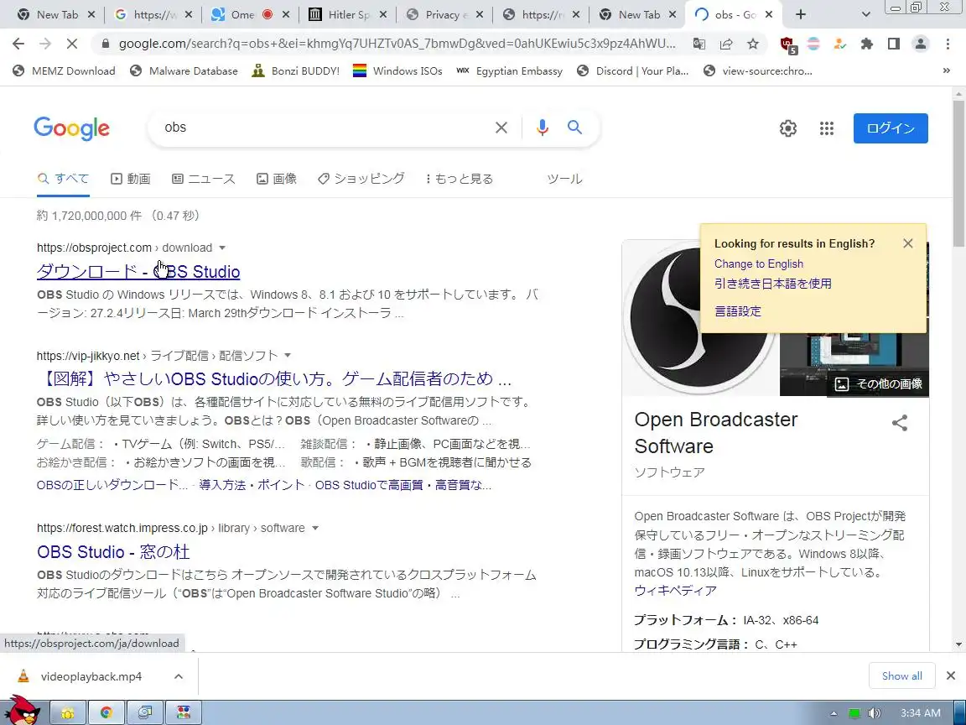This screenshot has height=725, width=966.
Task: Click Show all downloads button
Action: click(901, 676)
